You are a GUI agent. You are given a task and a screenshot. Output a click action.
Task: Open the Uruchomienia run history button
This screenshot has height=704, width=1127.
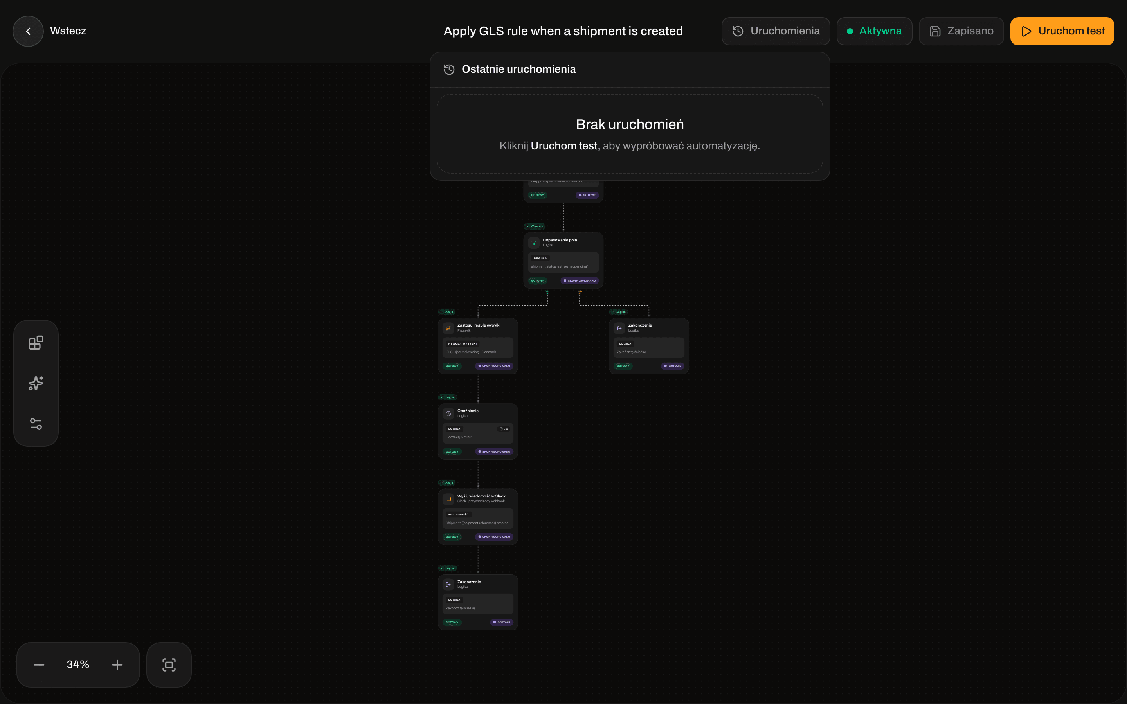[775, 31]
